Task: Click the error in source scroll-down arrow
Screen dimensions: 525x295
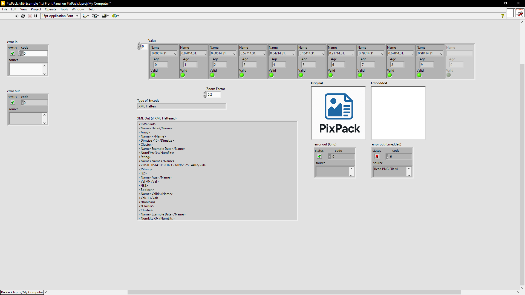Action: [x=45, y=74]
